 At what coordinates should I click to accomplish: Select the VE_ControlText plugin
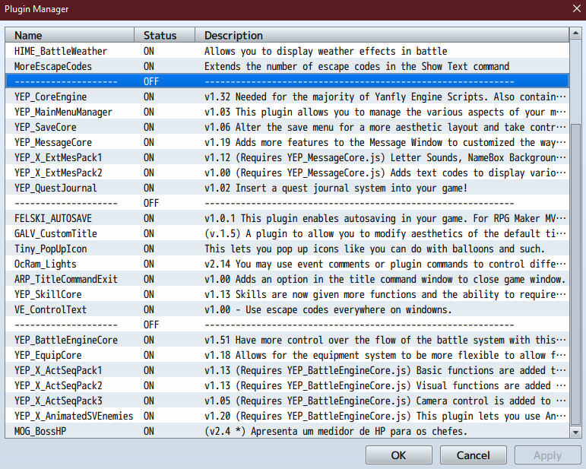[x=287, y=309]
